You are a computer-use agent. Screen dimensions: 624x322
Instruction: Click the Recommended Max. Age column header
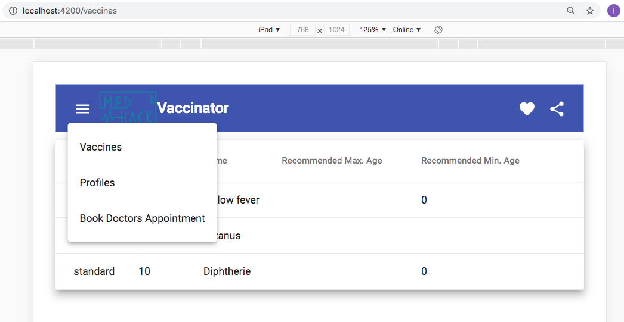(x=332, y=161)
